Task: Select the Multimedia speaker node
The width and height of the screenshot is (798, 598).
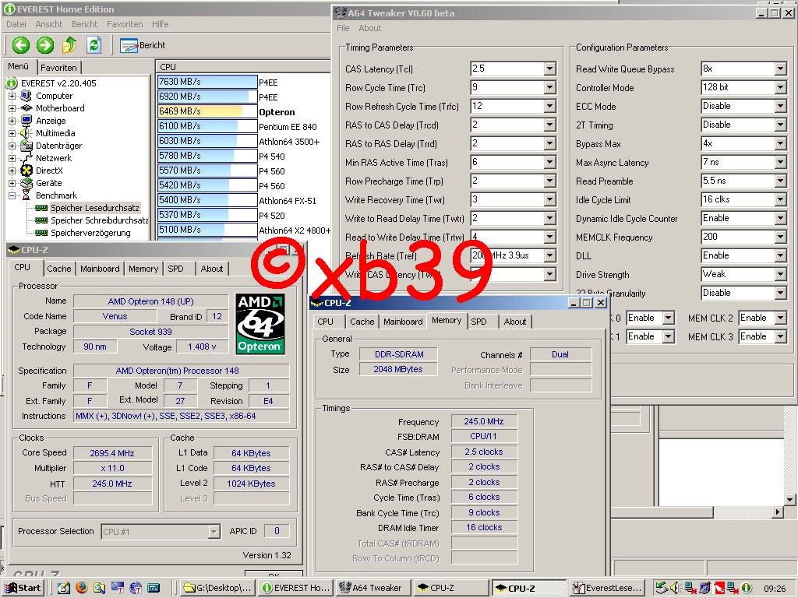Action: [x=55, y=133]
